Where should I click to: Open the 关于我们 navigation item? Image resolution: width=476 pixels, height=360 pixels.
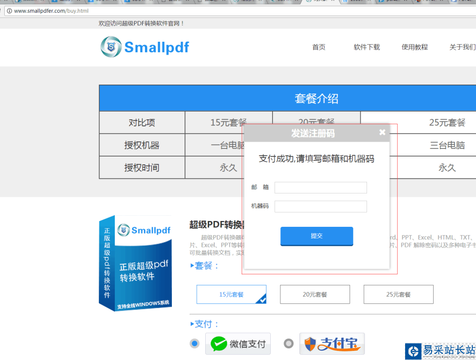pos(462,47)
